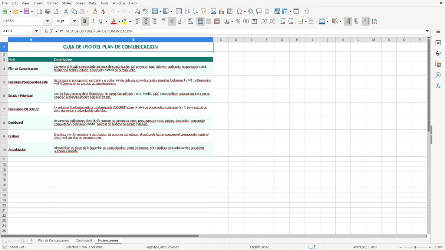Image resolution: width=445 pixels, height=250 pixels.
Task: Click the Zoom In plus button
Action: click(x=430, y=247)
